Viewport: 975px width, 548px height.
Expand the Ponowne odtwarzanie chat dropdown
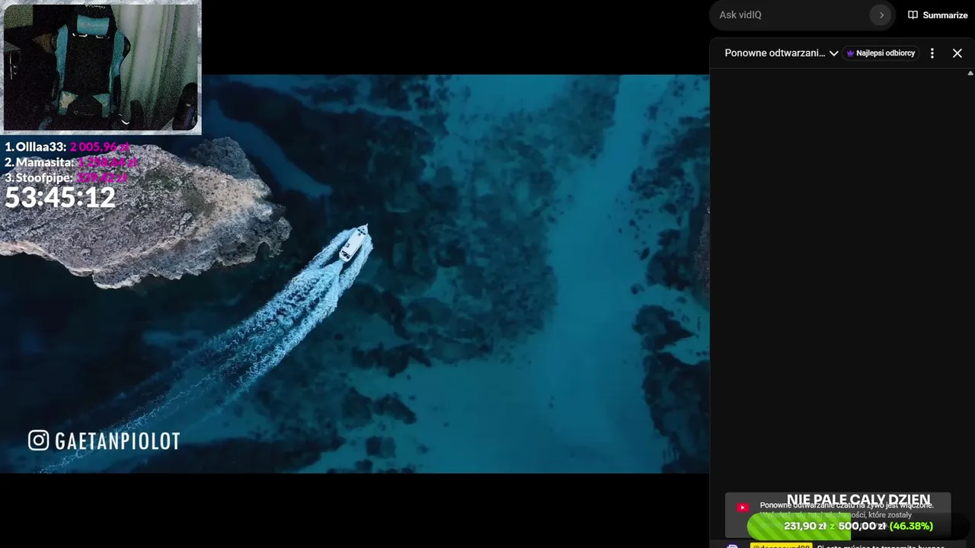[782, 53]
